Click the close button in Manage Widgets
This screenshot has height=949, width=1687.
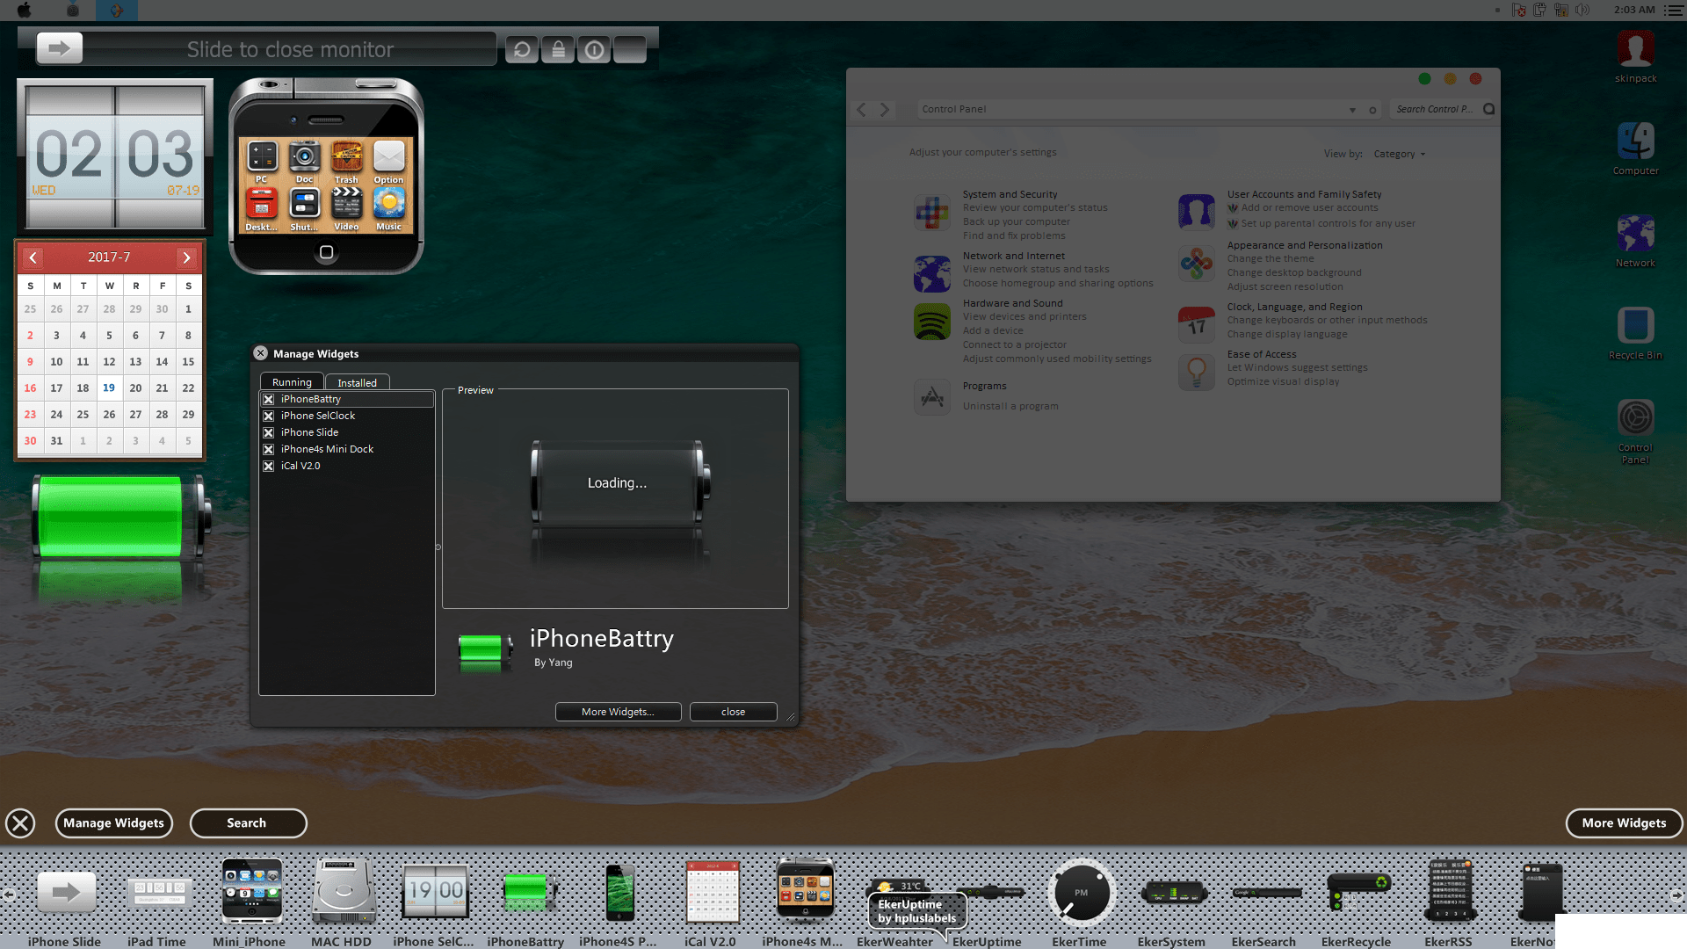click(x=733, y=712)
